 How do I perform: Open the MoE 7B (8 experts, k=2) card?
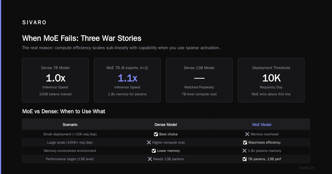tap(127, 80)
